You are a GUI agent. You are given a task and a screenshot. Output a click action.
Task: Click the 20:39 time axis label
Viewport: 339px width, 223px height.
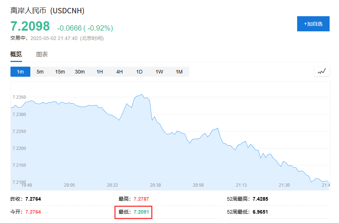point(156,185)
